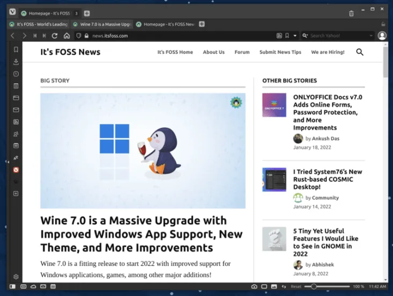The width and height of the screenshot is (393, 296).
Task: Switch to the Wine 7.0 tab
Action: (101, 24)
